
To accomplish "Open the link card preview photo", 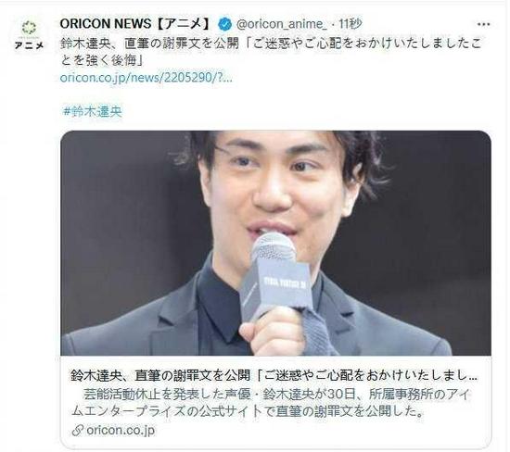I will click(x=275, y=243).
